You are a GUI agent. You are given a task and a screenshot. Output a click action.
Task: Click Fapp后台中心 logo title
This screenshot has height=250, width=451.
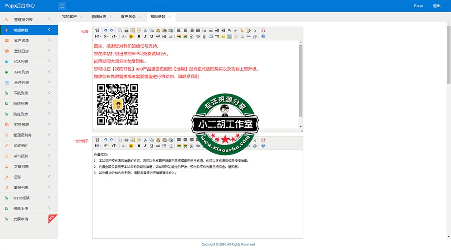20,6
